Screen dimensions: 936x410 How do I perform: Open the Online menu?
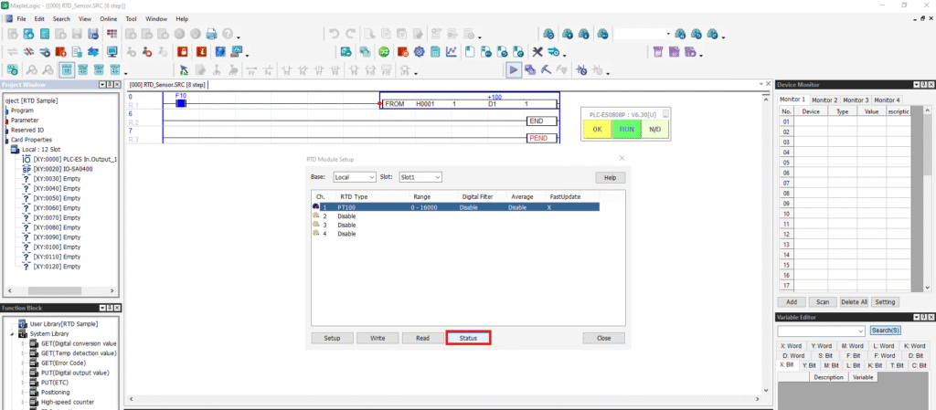tap(108, 19)
